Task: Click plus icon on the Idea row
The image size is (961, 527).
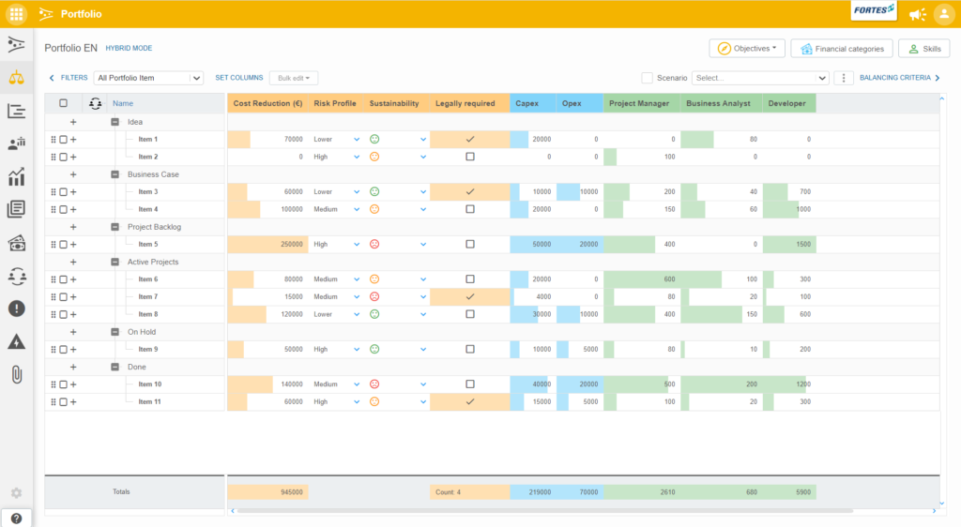Action: tap(73, 122)
